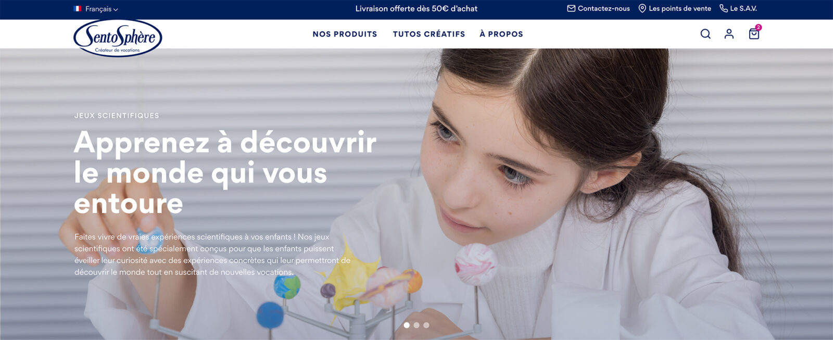Open the user account icon
This screenshot has height=340, width=833.
(729, 34)
